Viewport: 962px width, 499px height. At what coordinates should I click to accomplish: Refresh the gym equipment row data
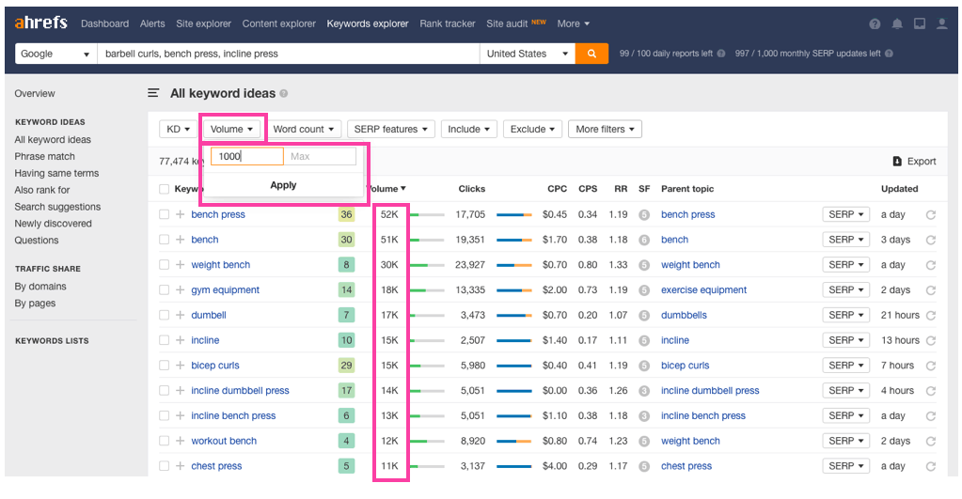[931, 290]
